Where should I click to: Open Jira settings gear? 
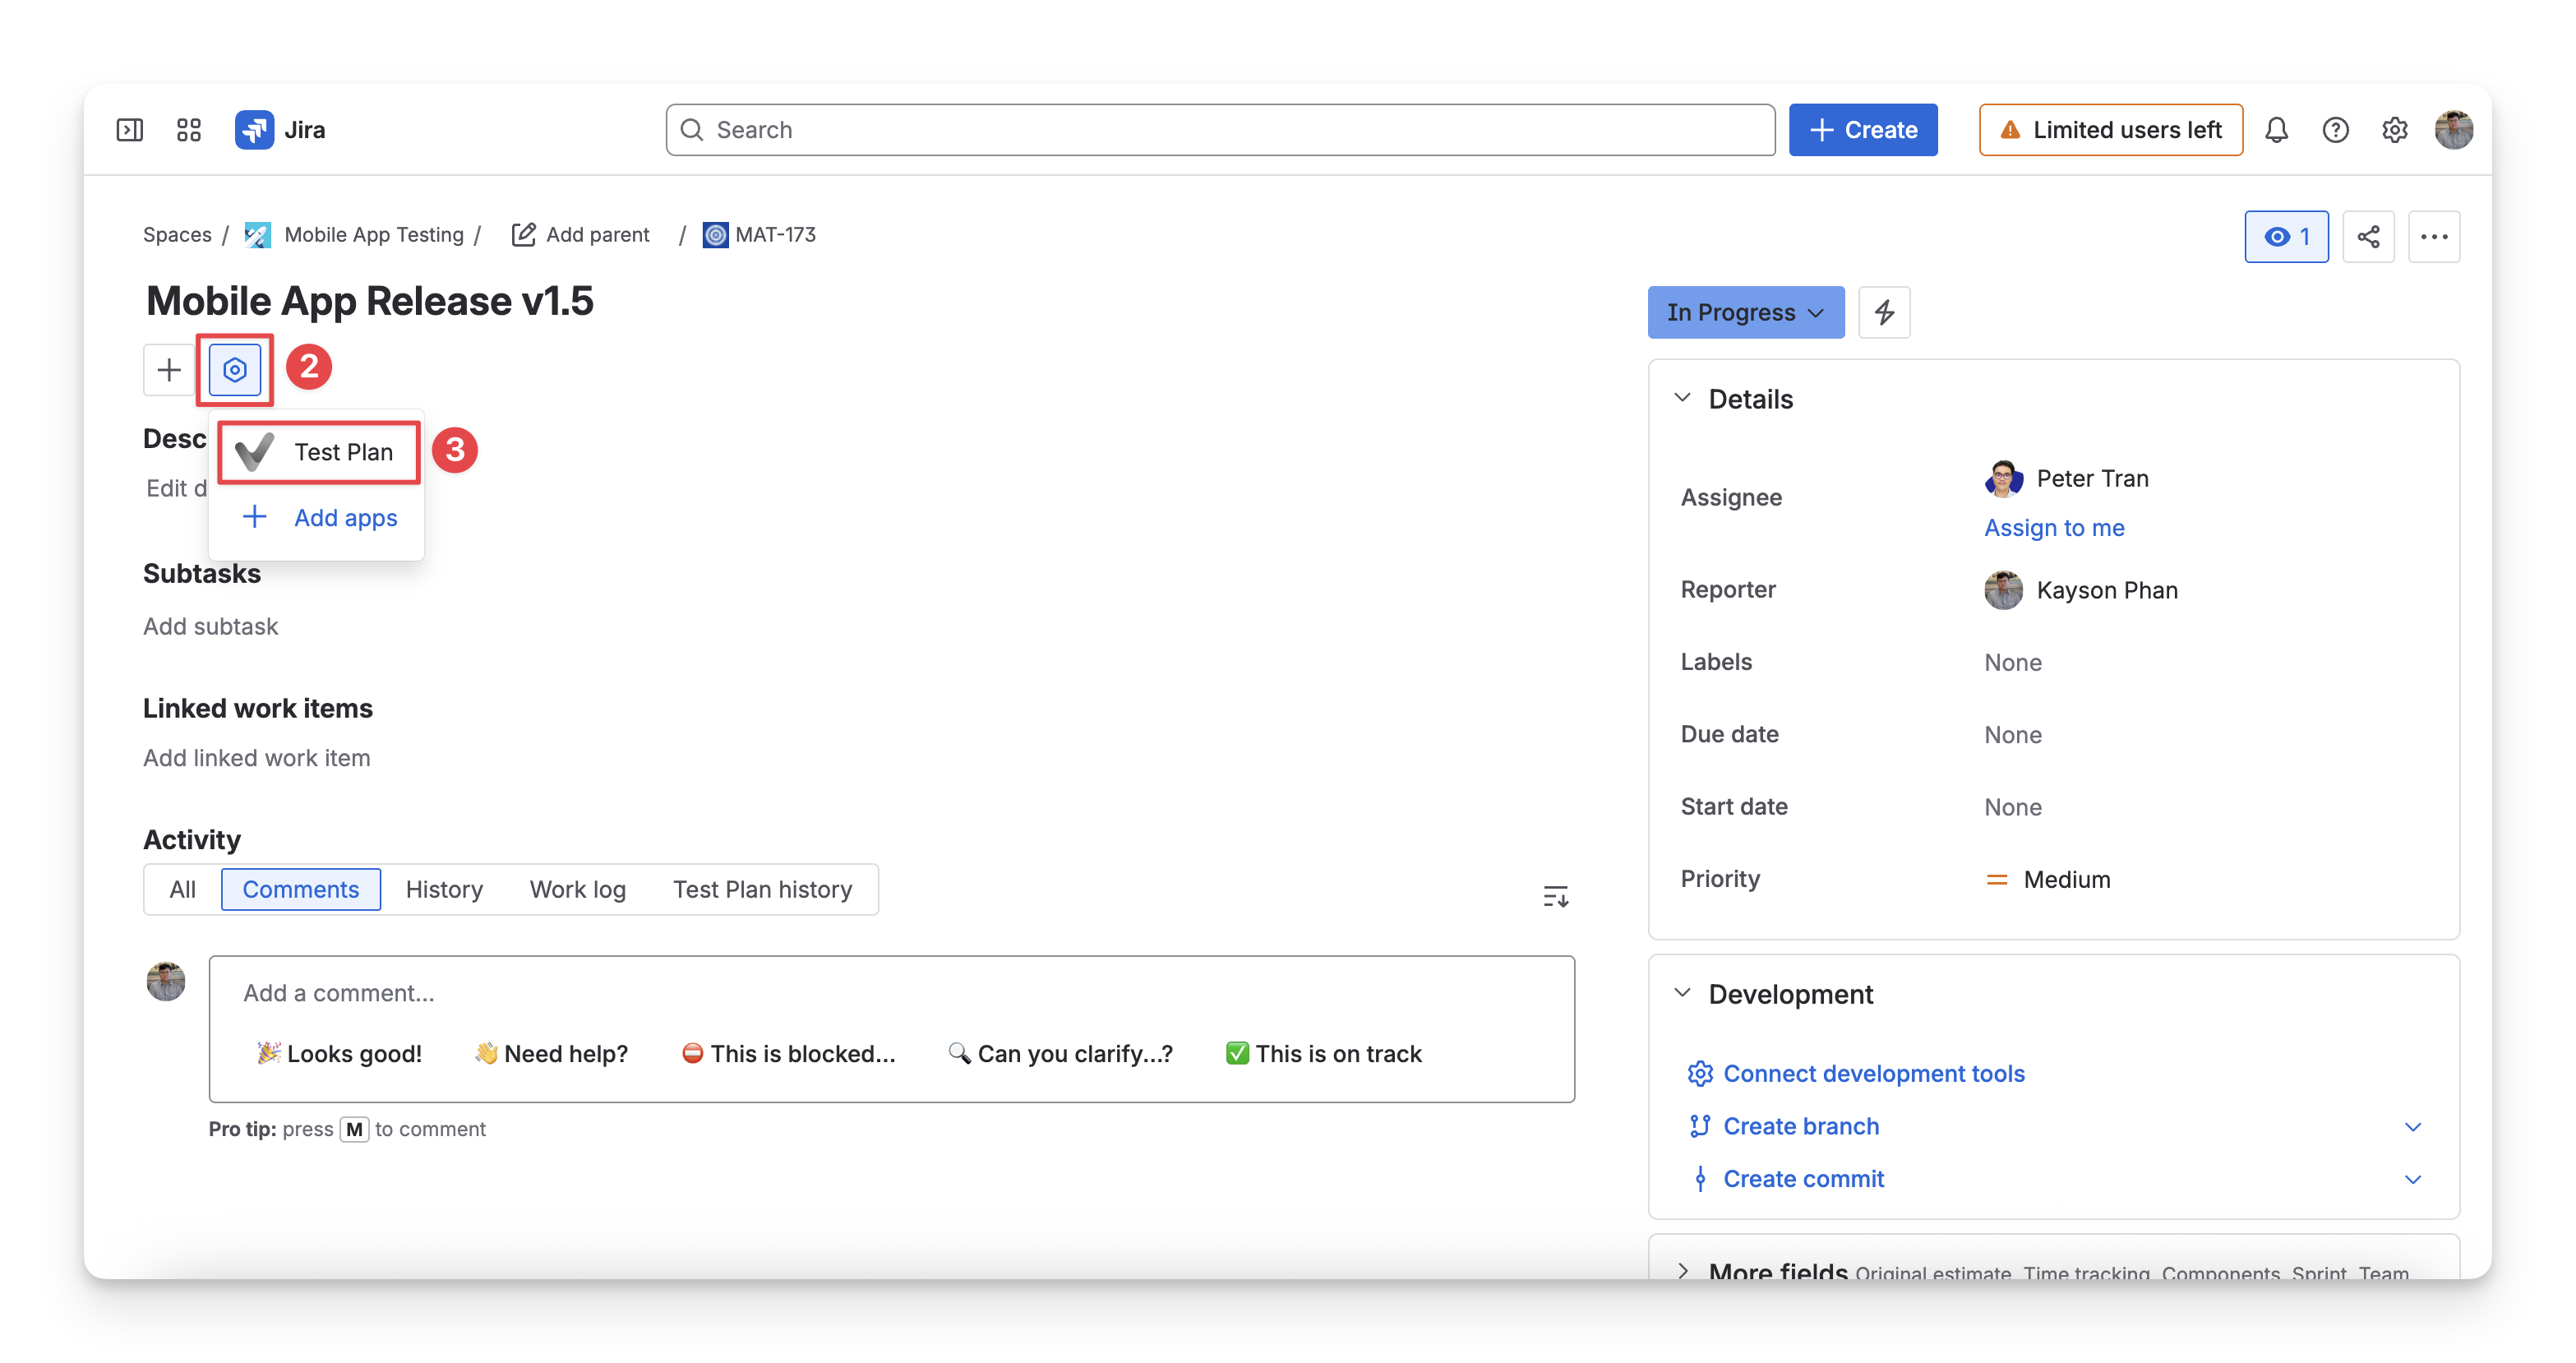point(2394,130)
